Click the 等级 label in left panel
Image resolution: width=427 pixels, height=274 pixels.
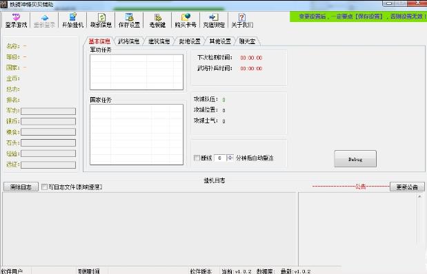click(x=13, y=57)
